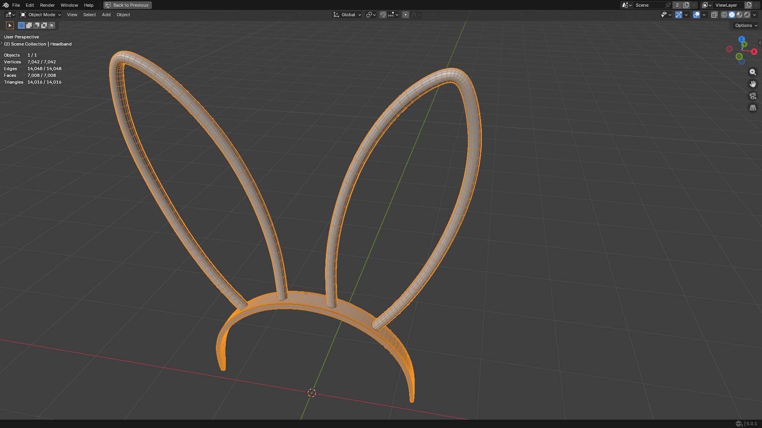The image size is (762, 428).
Task: Click the status bar network icon
Action: pos(739,424)
